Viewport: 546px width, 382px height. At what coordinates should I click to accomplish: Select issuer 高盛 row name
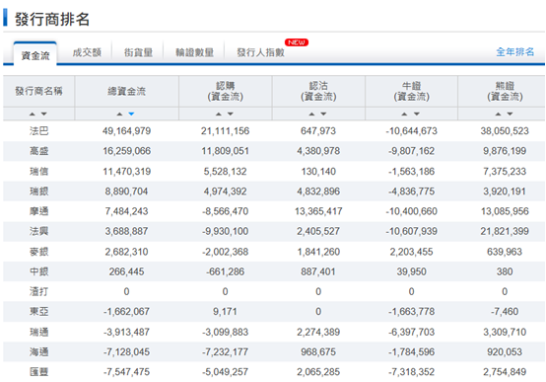(x=39, y=151)
